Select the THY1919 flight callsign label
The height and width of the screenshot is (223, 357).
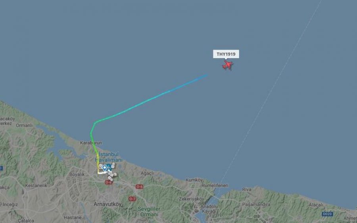click(226, 54)
